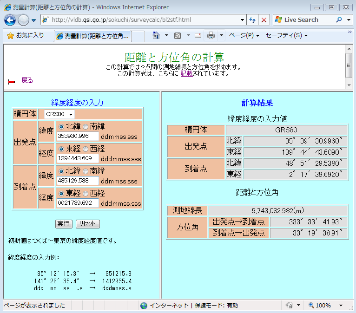Click the RSS feeds icon

click(178, 35)
